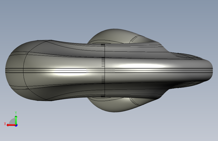Click the green Y axis arrow of the triad
Screen dimensions: 218x141
[x=16, y=120]
